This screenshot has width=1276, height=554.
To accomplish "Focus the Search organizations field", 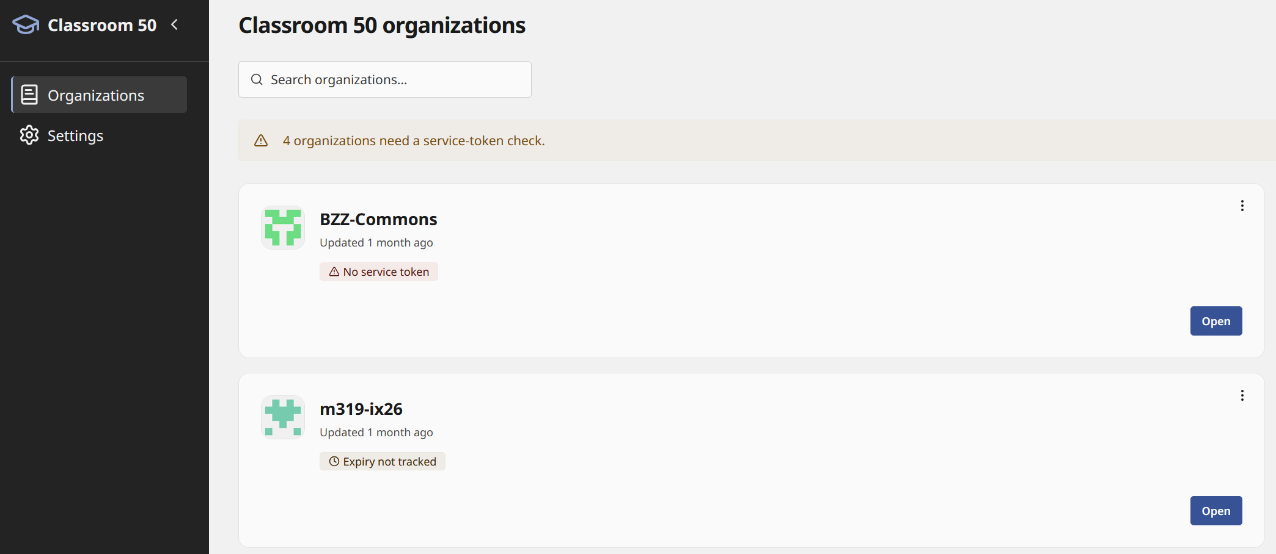I will pos(385,79).
